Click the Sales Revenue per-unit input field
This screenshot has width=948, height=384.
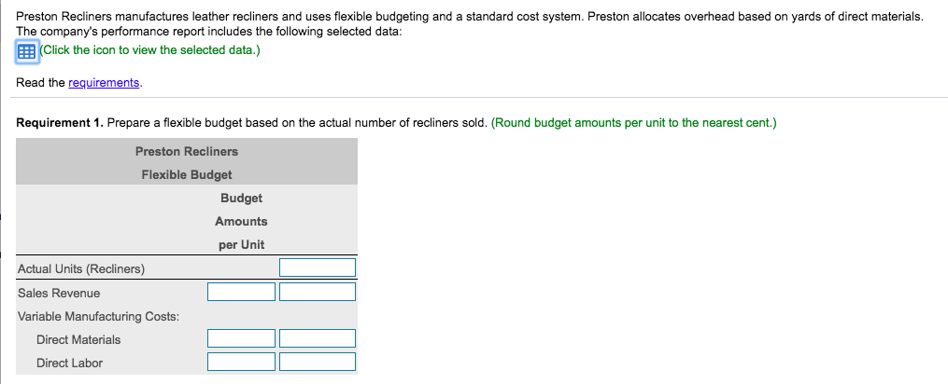[x=241, y=293]
